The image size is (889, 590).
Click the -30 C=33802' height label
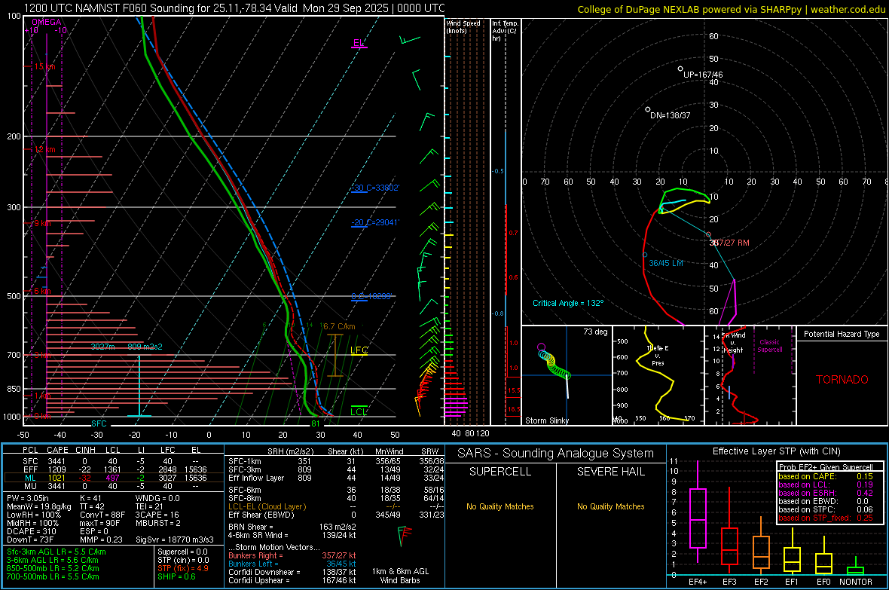coord(375,188)
